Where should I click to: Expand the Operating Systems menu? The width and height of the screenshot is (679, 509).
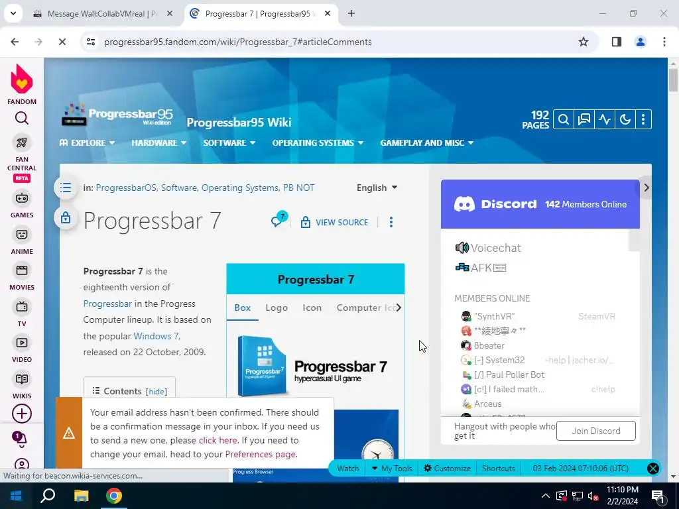[318, 143]
